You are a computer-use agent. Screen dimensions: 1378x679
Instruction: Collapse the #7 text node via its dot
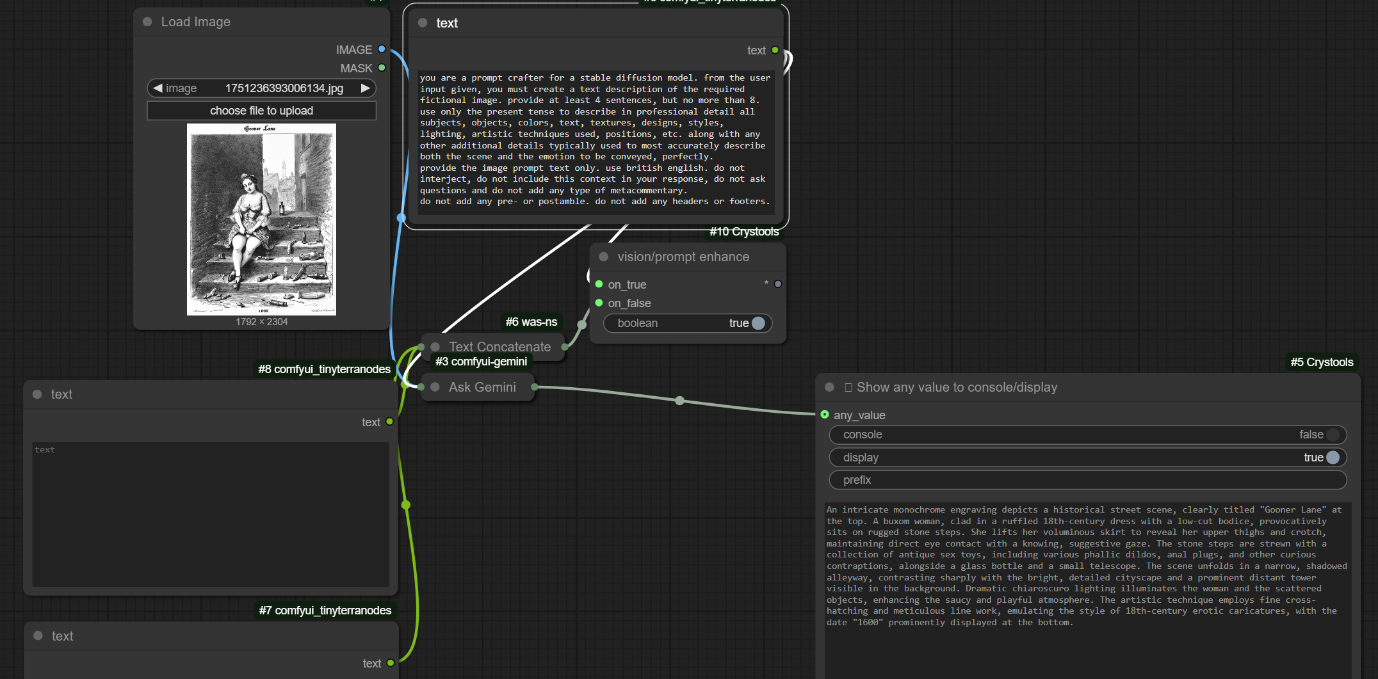click(38, 636)
